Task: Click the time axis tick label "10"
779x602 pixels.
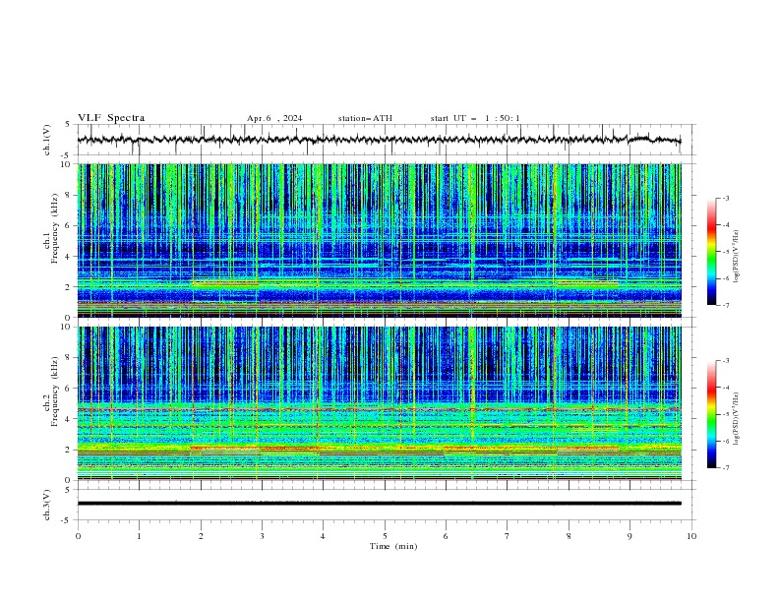Action: (691, 536)
